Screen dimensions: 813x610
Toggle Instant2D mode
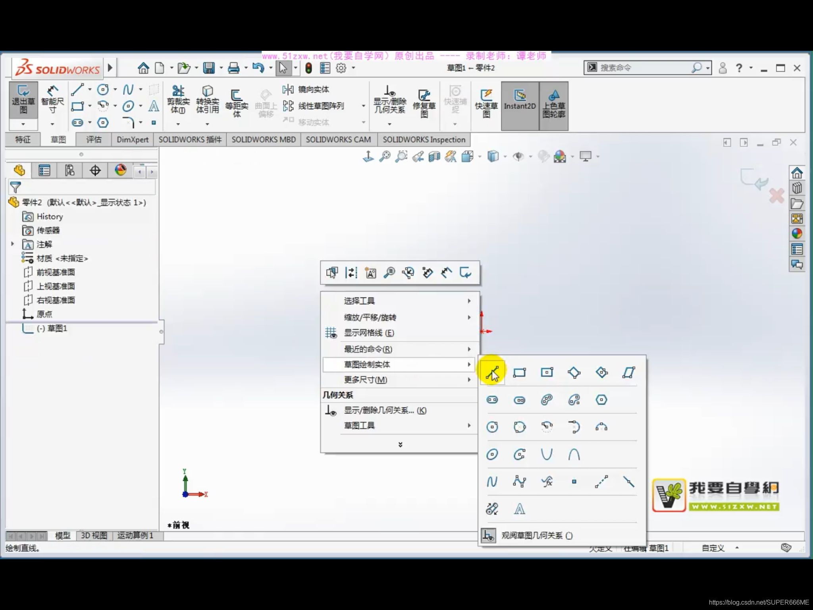point(520,100)
